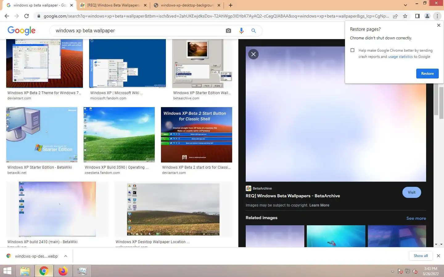Click the network tray icon
Screen dimensions: 444x277
click(407, 271)
